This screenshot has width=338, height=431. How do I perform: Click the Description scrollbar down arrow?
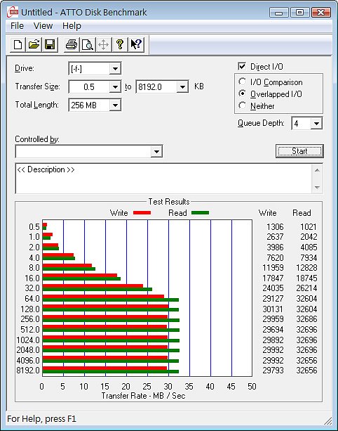point(317,188)
